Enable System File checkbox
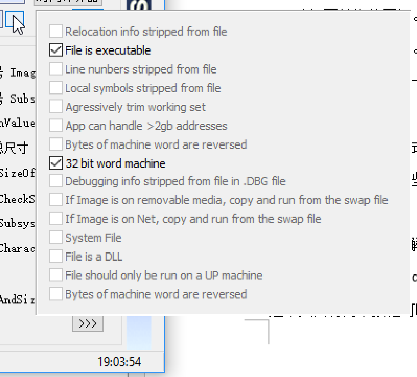Screen dimensions: 417x377 coord(56,238)
